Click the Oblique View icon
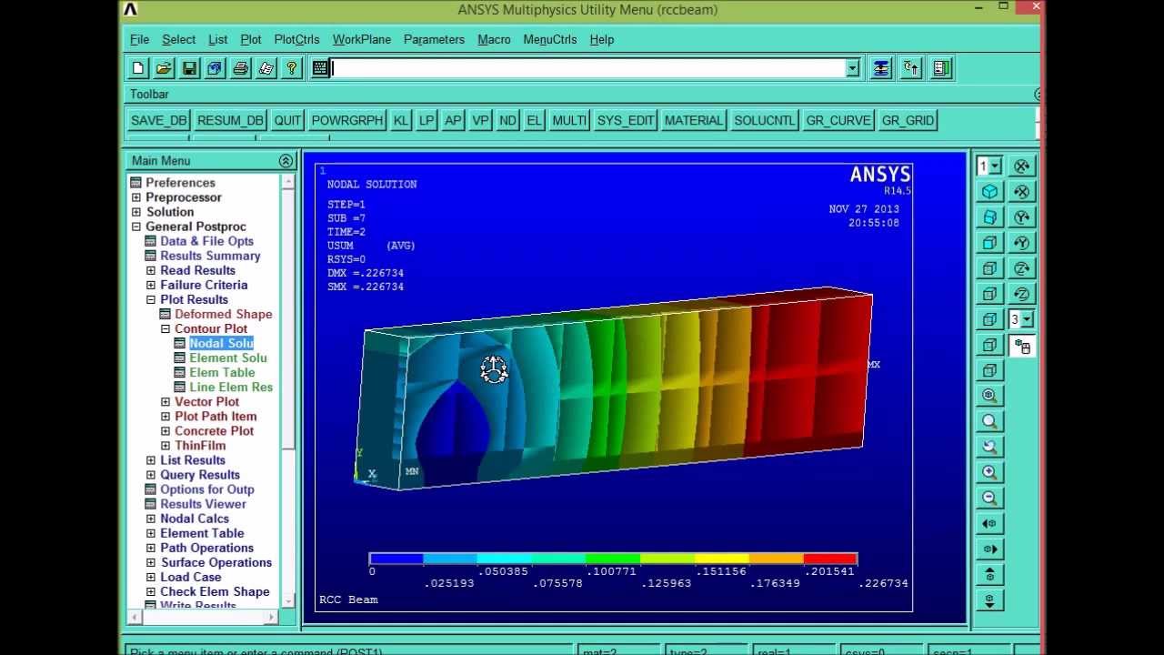Image resolution: width=1164 pixels, height=655 pixels. [x=989, y=217]
